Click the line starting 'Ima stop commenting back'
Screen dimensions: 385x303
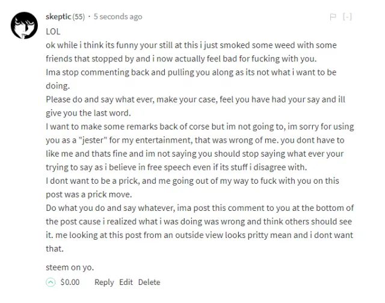point(191,72)
